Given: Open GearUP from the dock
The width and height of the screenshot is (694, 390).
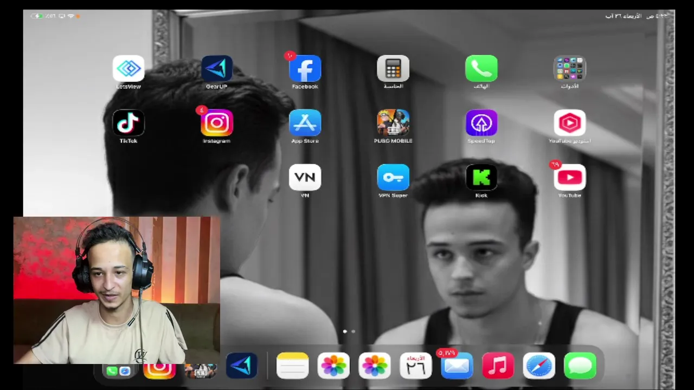Looking at the screenshot, I should [x=242, y=366].
